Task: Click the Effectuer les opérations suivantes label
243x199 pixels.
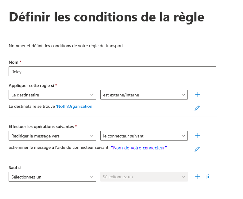Action: click(41, 127)
